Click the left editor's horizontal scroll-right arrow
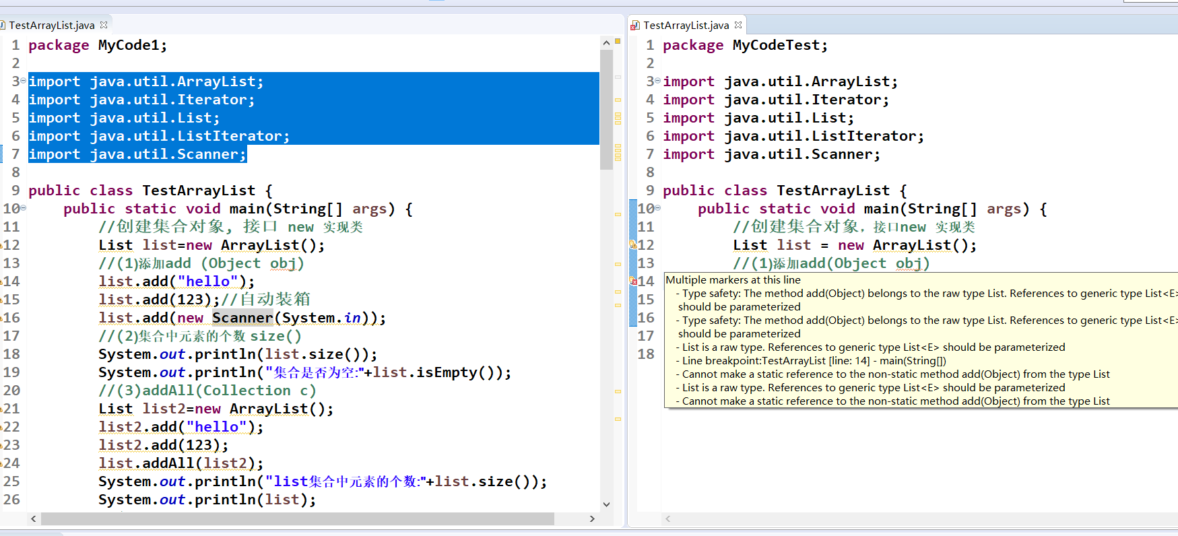 click(x=592, y=518)
